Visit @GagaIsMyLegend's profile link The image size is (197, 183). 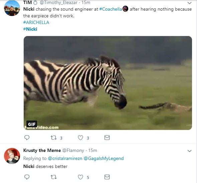click(x=104, y=158)
